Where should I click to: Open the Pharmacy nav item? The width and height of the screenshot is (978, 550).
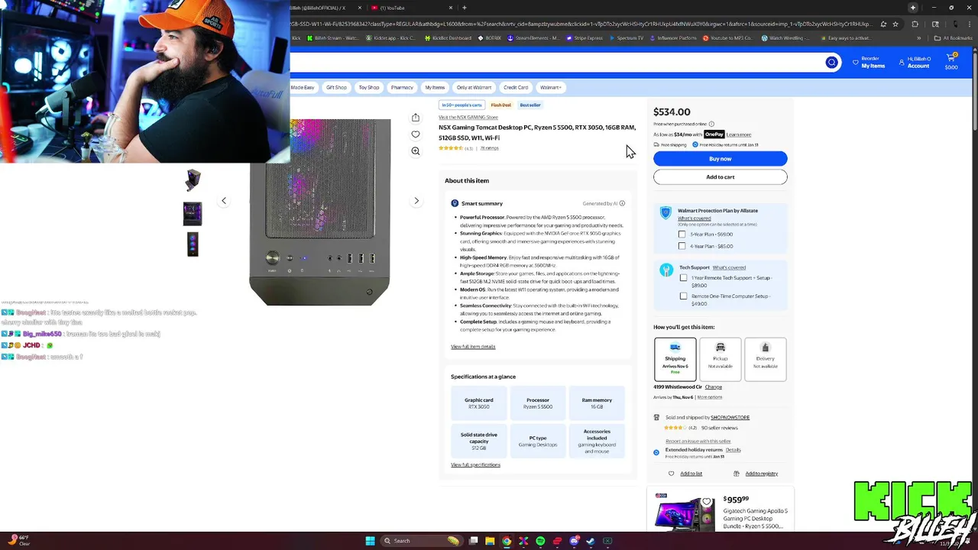point(402,87)
